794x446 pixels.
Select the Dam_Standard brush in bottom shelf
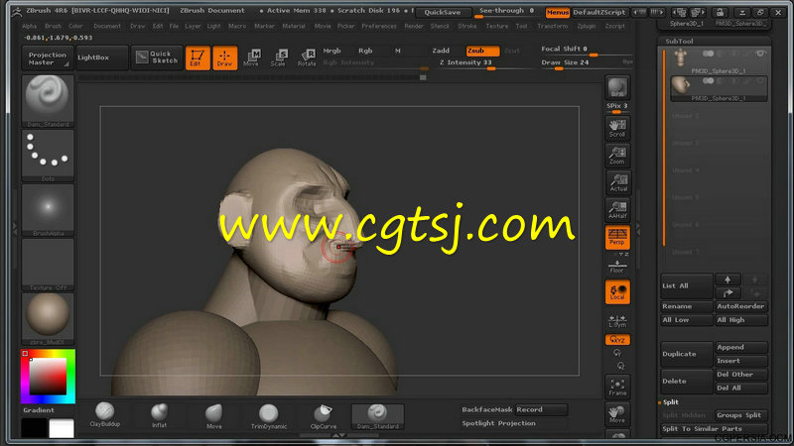(x=378, y=416)
